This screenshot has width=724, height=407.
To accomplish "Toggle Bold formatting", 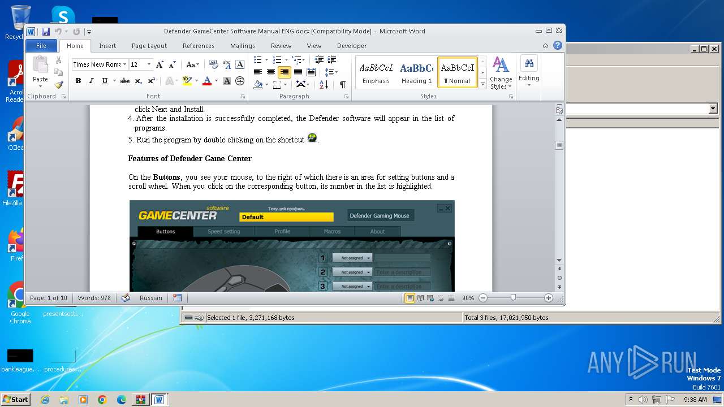I will [x=78, y=81].
